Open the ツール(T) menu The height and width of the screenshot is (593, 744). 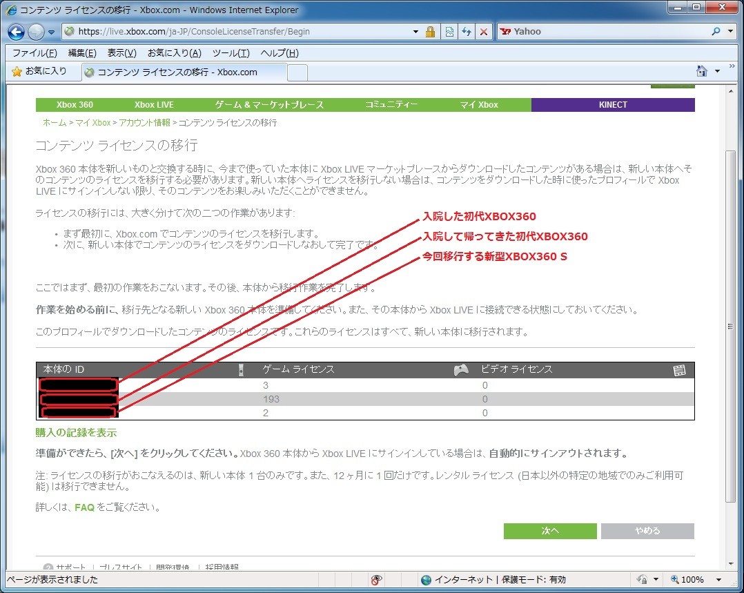pos(231,52)
